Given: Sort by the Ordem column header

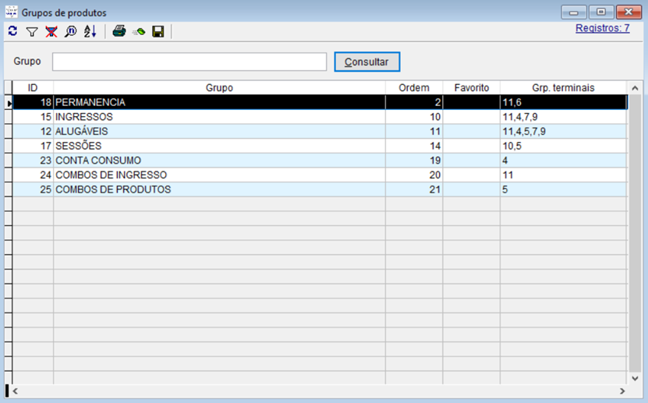Looking at the screenshot, I should (x=413, y=88).
